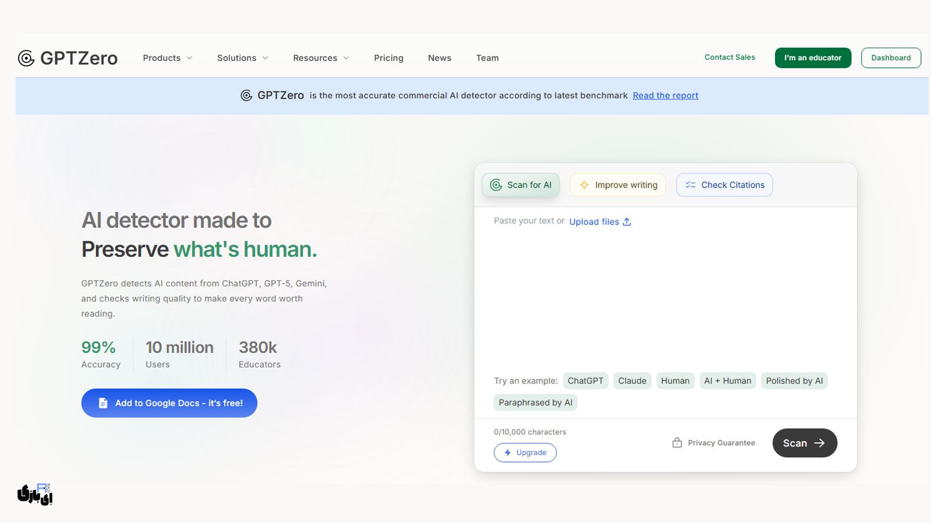Image resolution: width=931 pixels, height=523 pixels.
Task: Select the Paraphrased by AI example chip
Action: pyautogui.click(x=535, y=402)
